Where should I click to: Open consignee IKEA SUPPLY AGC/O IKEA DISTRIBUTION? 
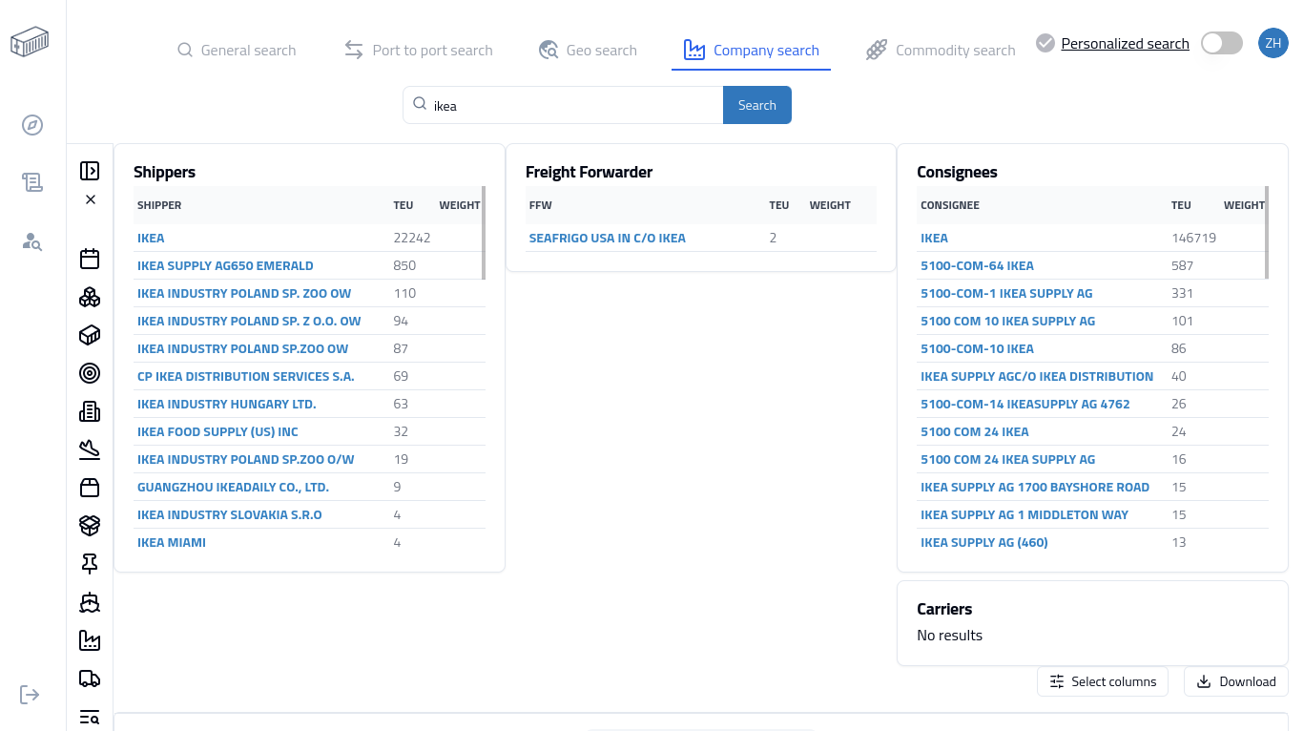pos(1037,376)
